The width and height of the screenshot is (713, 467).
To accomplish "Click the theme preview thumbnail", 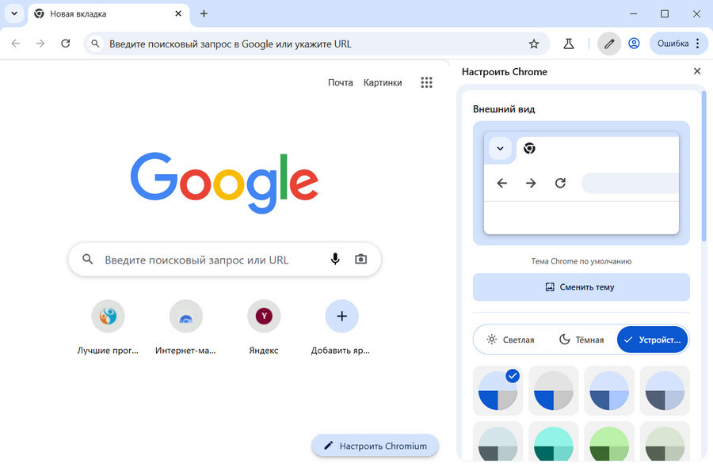I will coord(581,183).
